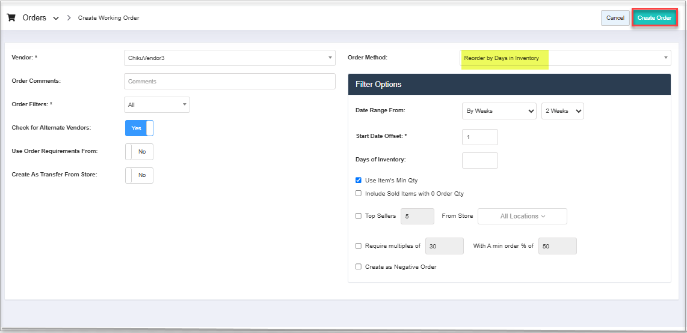Open the Order Filters dropdown

[156, 105]
